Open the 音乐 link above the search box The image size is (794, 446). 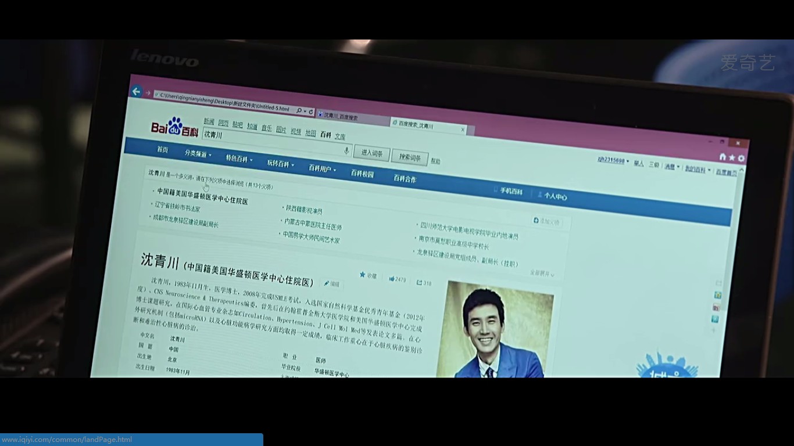click(266, 128)
